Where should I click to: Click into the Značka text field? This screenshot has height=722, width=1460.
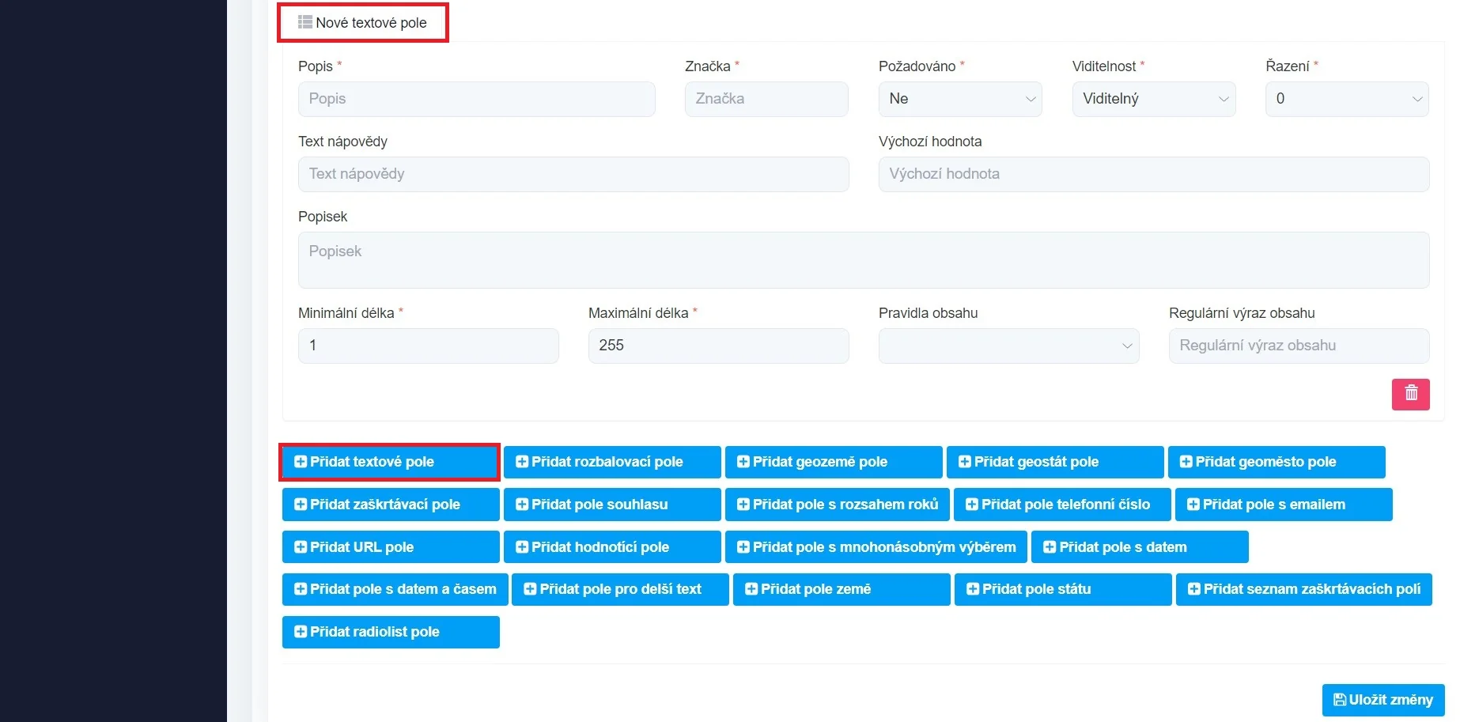pyautogui.click(x=766, y=100)
